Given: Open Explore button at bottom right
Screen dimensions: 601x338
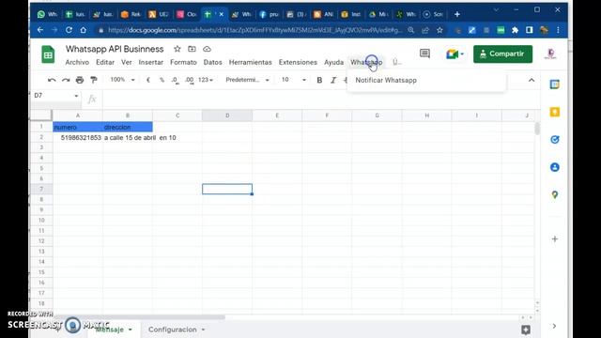Looking at the screenshot, I should 526,330.
